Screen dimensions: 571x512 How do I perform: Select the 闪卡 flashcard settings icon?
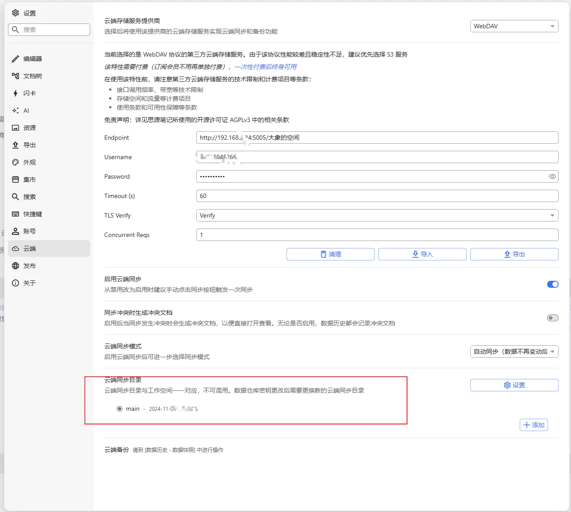click(x=15, y=93)
